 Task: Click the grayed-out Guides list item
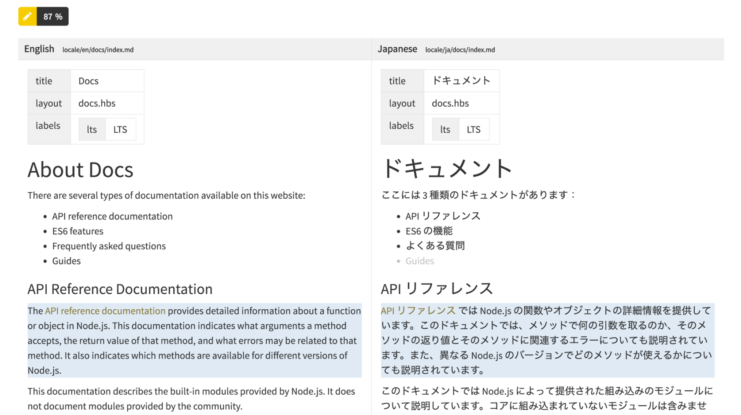pos(419,260)
